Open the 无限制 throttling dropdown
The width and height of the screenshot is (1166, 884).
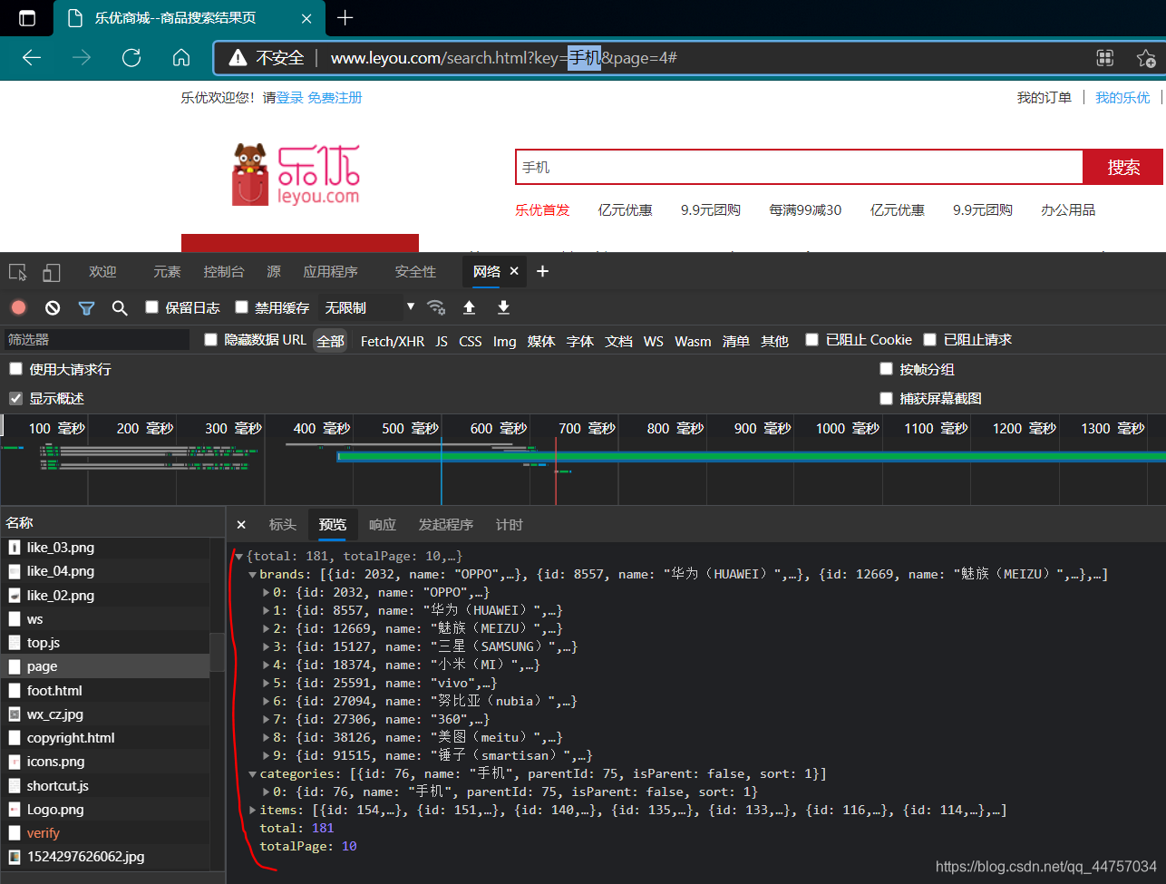point(370,307)
